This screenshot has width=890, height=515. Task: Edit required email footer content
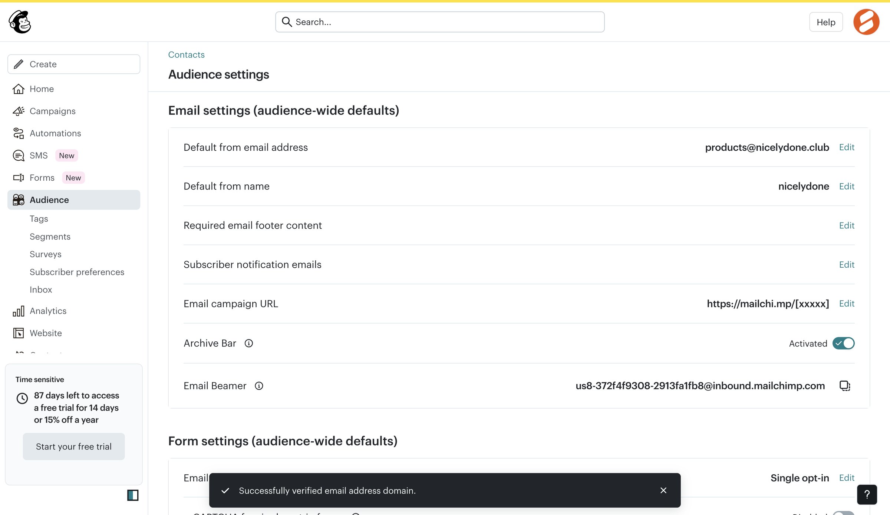pyautogui.click(x=847, y=225)
